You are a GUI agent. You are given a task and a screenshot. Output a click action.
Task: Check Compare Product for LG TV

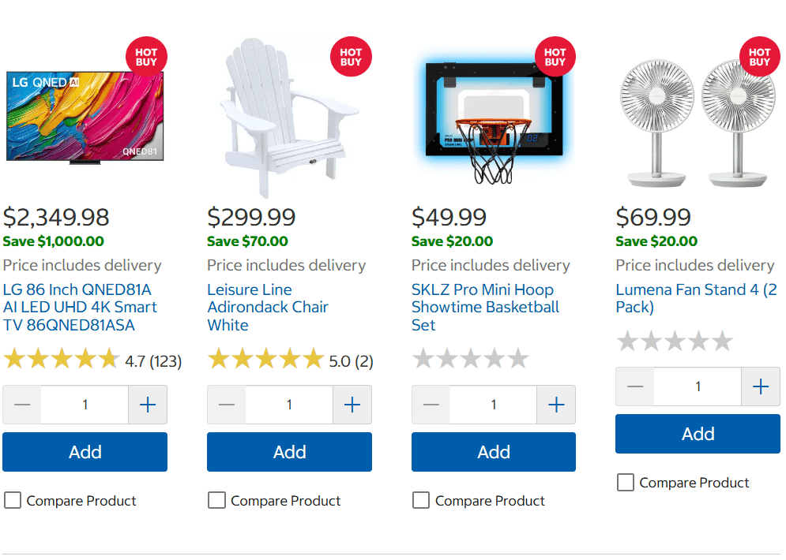pyautogui.click(x=13, y=500)
